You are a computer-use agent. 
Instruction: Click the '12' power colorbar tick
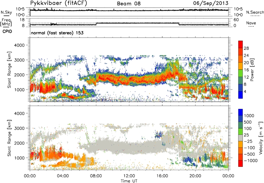click(246, 77)
